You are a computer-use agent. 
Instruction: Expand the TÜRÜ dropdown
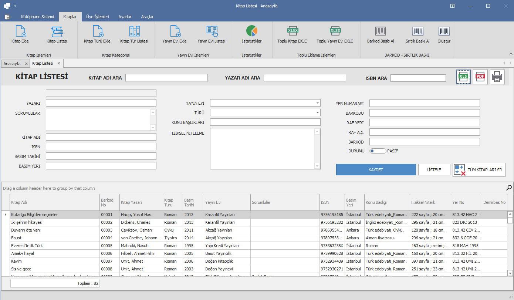317,113
